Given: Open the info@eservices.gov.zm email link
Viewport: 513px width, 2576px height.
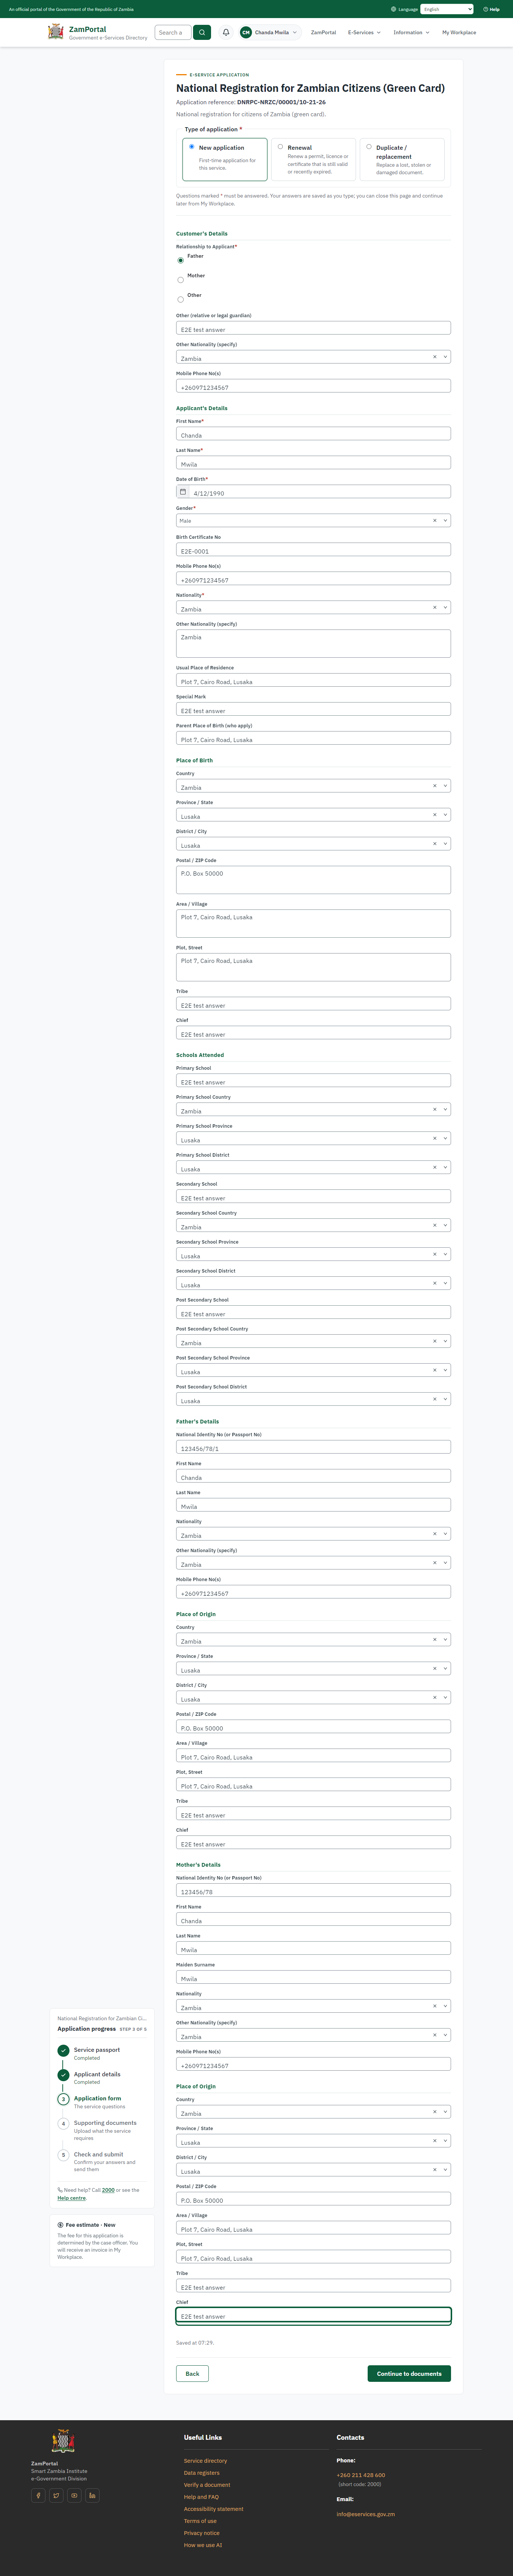Looking at the screenshot, I should (365, 2514).
